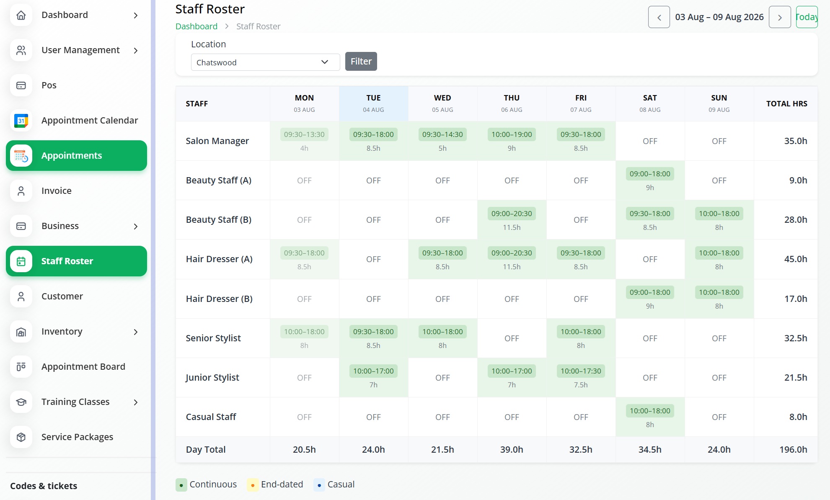
Task: Expand the Inventory submenu chevron
Action: click(136, 332)
